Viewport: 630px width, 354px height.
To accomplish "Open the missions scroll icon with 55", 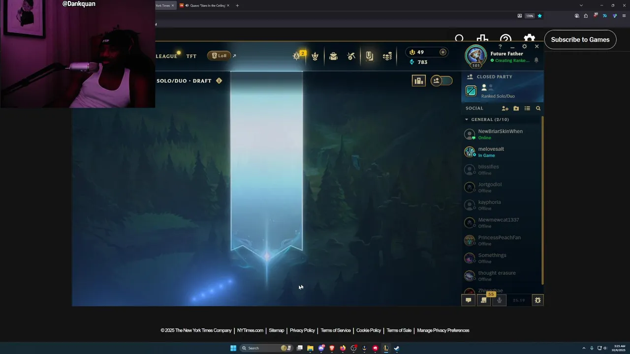I will pyautogui.click(x=484, y=299).
